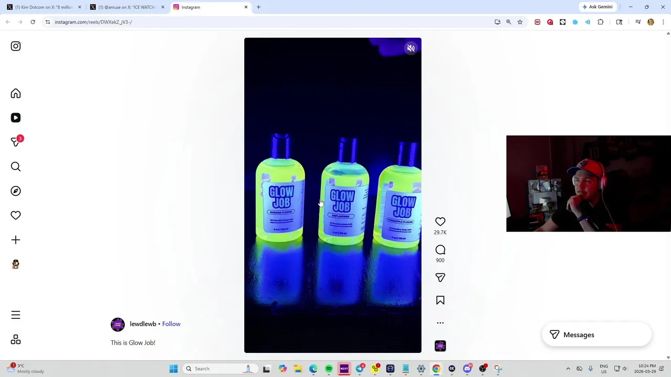Open a new browser tab
The image size is (671, 377).
point(258,7)
